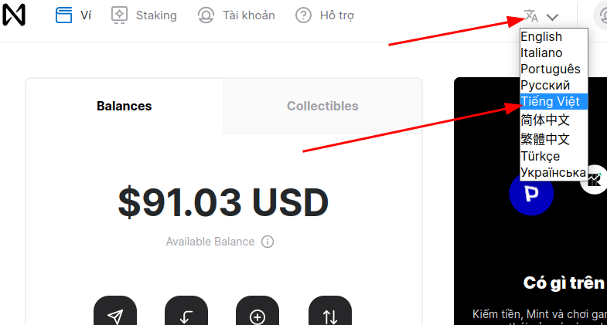
Task: Click the Hỗ trợ help icon
Action: pos(303,15)
